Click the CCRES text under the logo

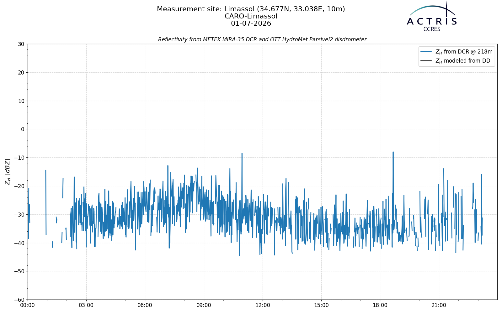tap(432, 29)
